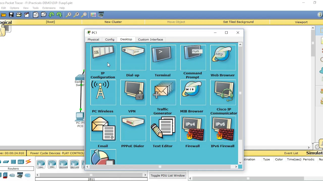Select the Wireless Devices category icon
Image resolution: width=323 pixels, height=181 pixels.
coord(21,162)
